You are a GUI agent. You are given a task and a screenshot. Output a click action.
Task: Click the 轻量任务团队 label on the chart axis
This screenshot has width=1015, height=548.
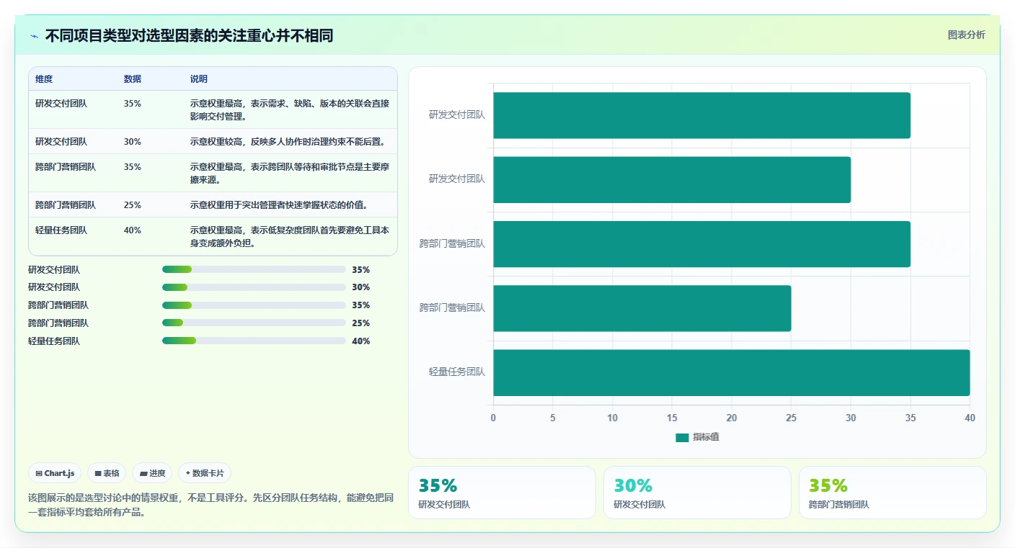pos(457,372)
